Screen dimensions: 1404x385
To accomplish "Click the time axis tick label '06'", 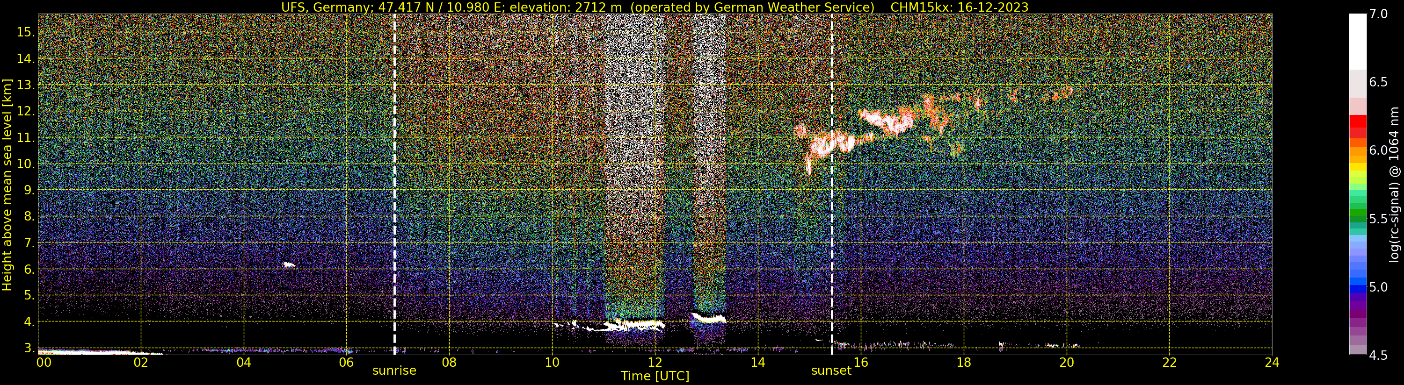I will coord(346,362).
